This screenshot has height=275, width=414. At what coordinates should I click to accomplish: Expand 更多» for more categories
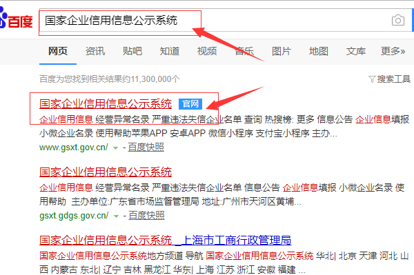click(393, 51)
